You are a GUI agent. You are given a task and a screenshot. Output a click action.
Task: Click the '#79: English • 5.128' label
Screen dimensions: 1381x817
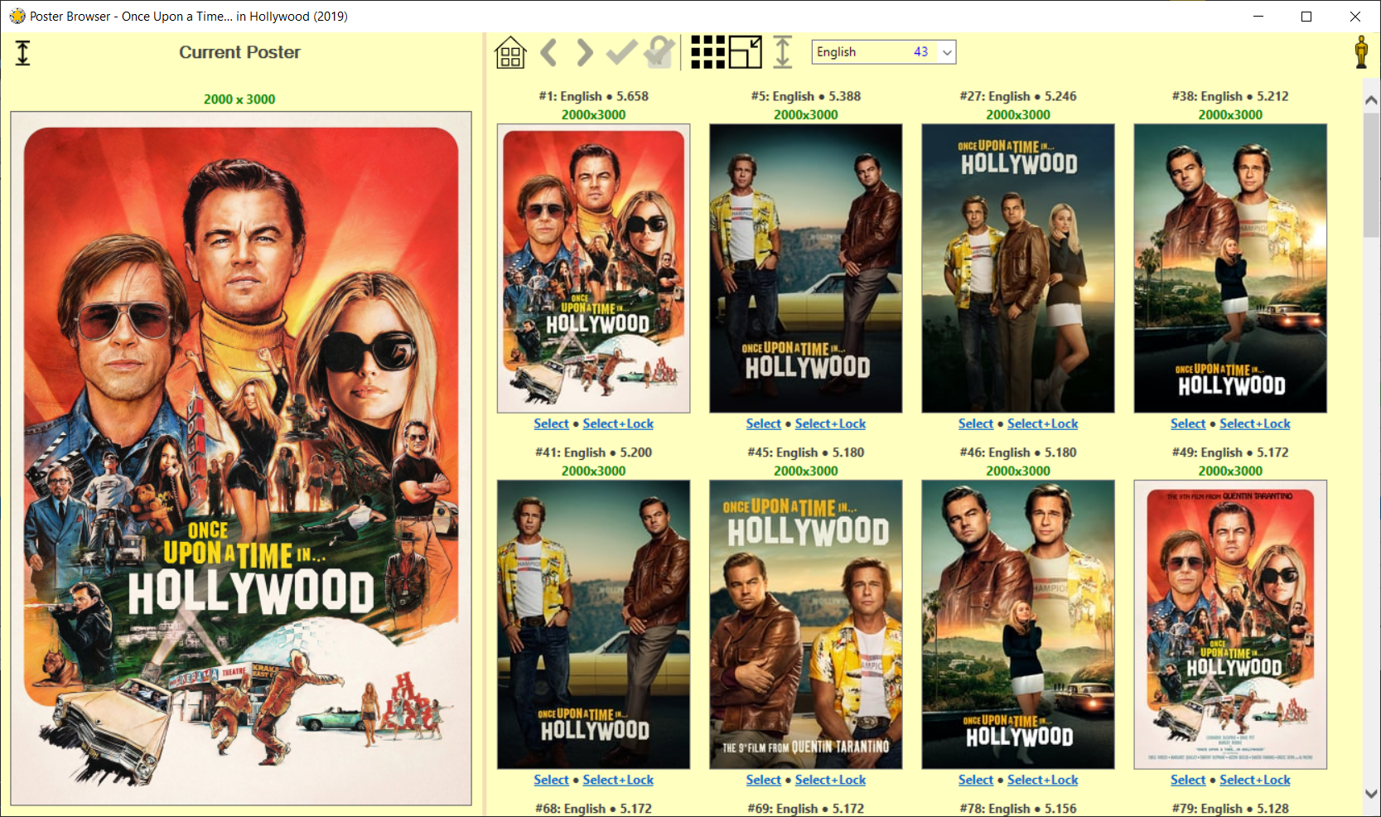point(1230,809)
